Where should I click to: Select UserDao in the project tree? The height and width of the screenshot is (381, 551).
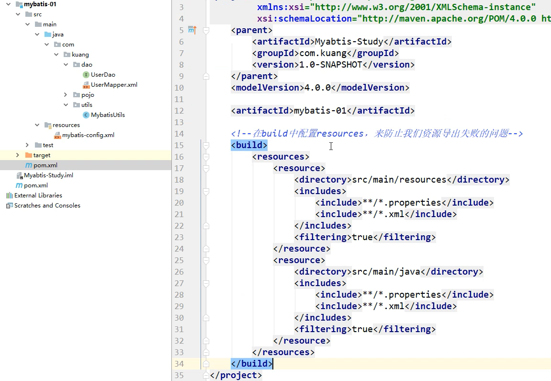(x=103, y=75)
